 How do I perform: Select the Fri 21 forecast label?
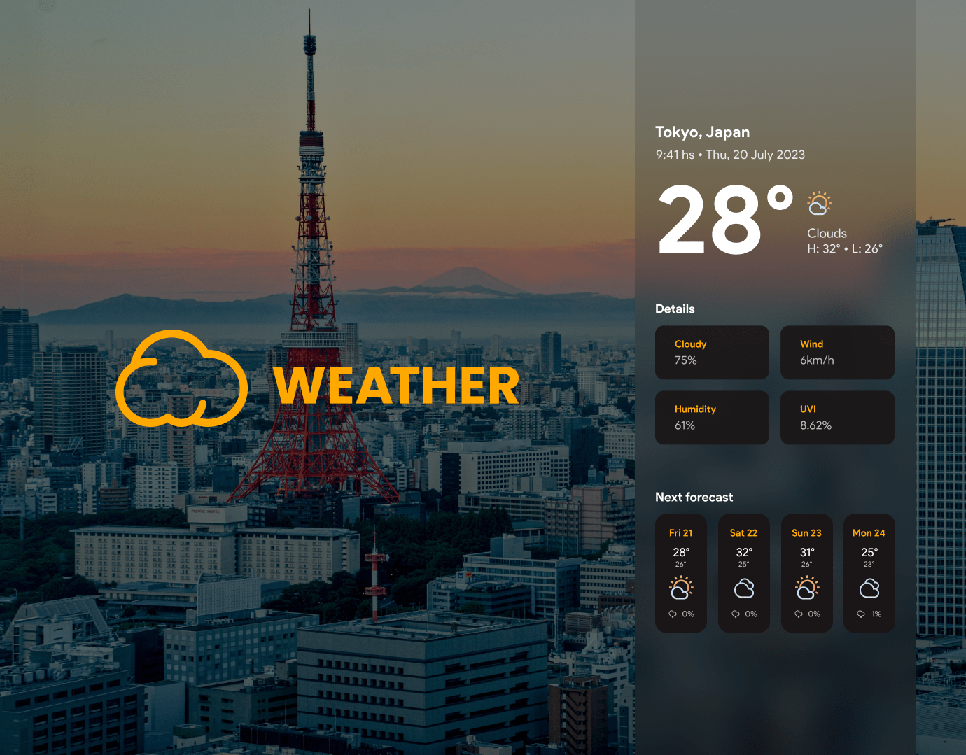[681, 532]
